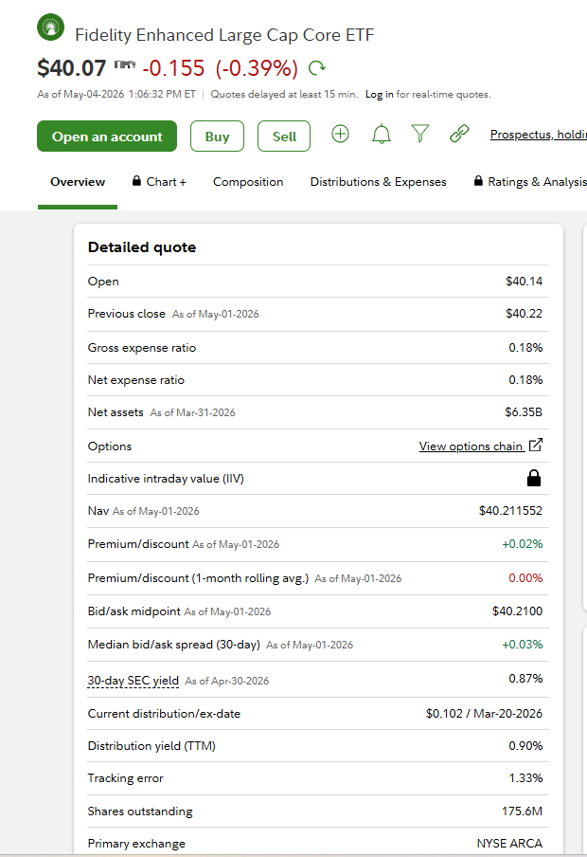Viewport: 587px width, 857px height.
Task: Refresh the quote with the circular arrow icon
Action: click(317, 67)
